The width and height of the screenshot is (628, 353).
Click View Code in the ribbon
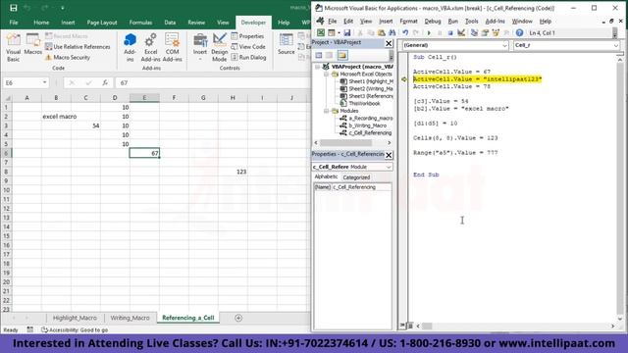point(248,47)
